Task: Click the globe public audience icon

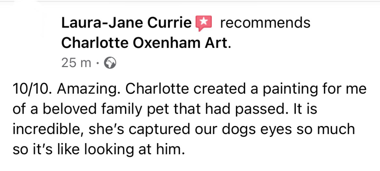Action: (x=109, y=63)
